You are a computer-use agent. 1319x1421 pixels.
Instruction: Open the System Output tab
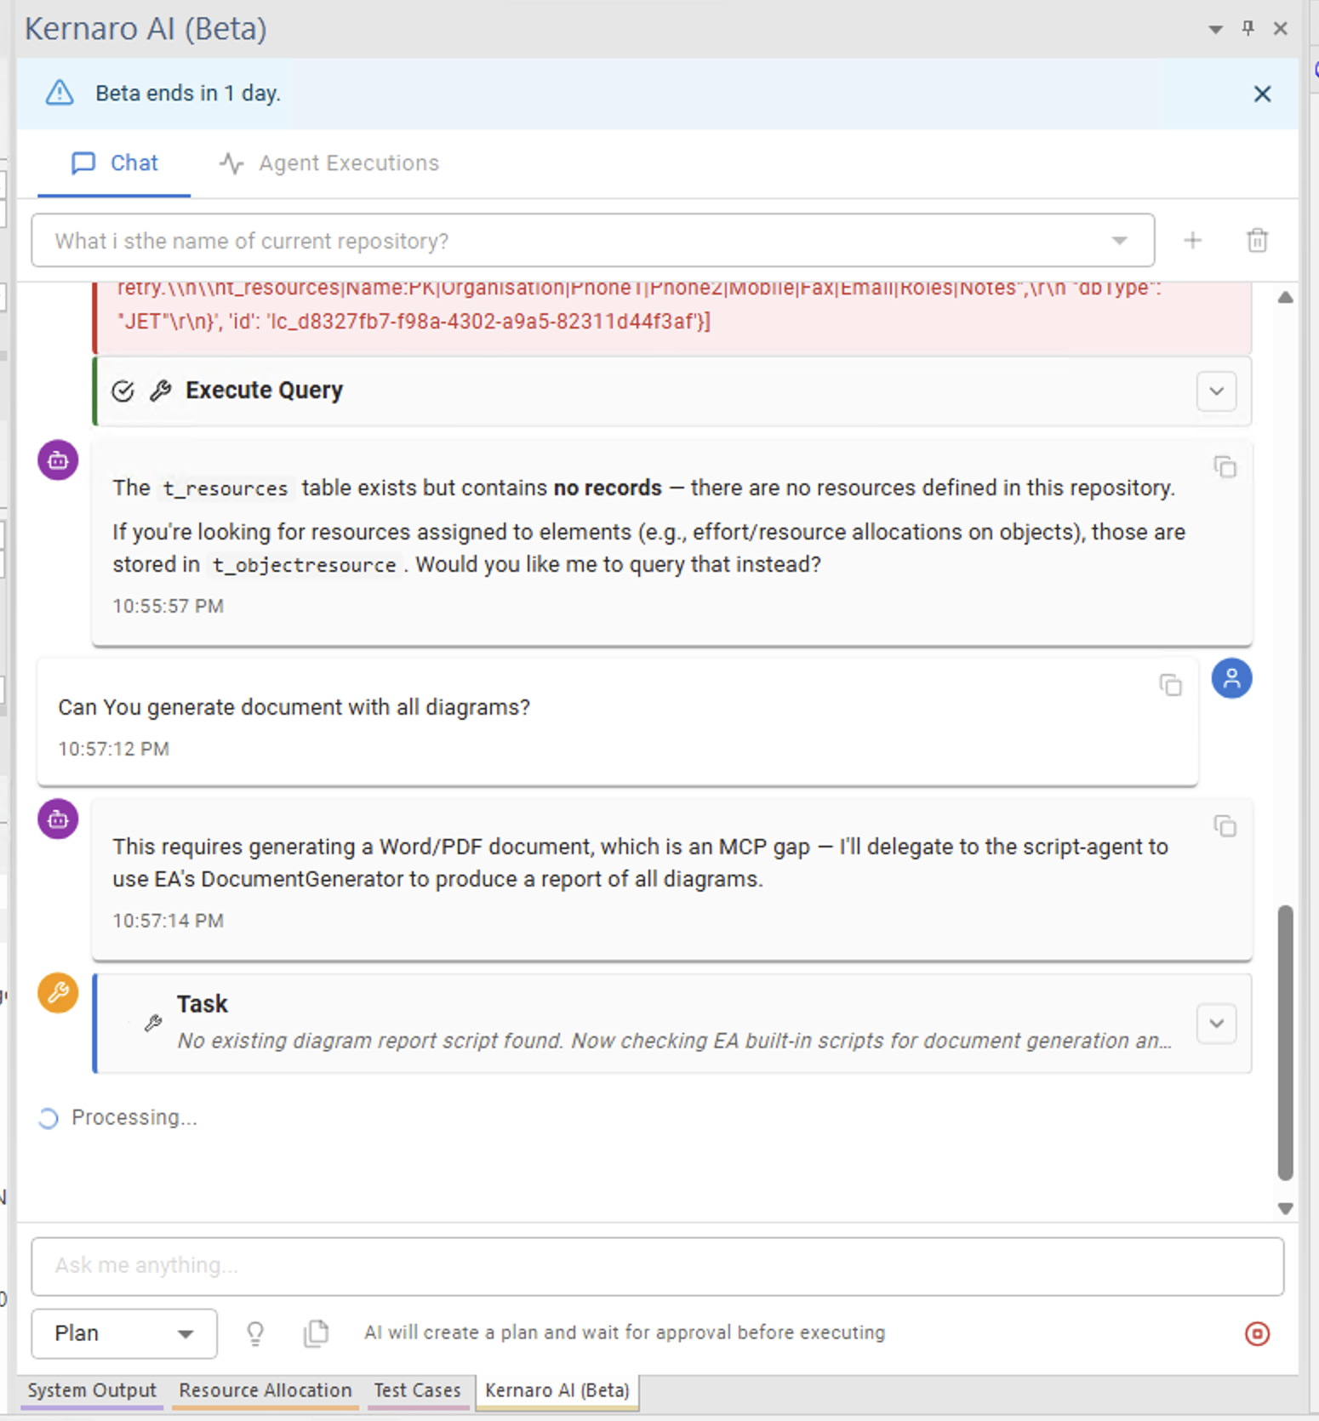click(92, 1390)
